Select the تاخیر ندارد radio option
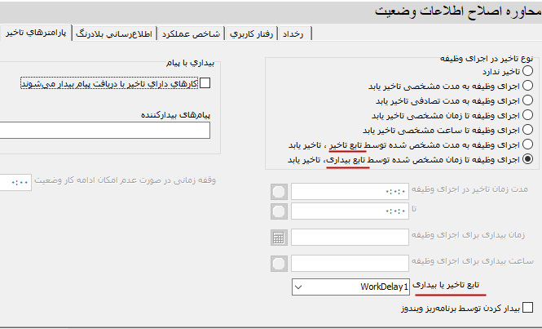 point(527,71)
